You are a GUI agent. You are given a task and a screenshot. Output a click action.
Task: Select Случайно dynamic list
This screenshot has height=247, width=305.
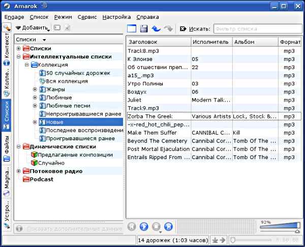click(x=48, y=163)
